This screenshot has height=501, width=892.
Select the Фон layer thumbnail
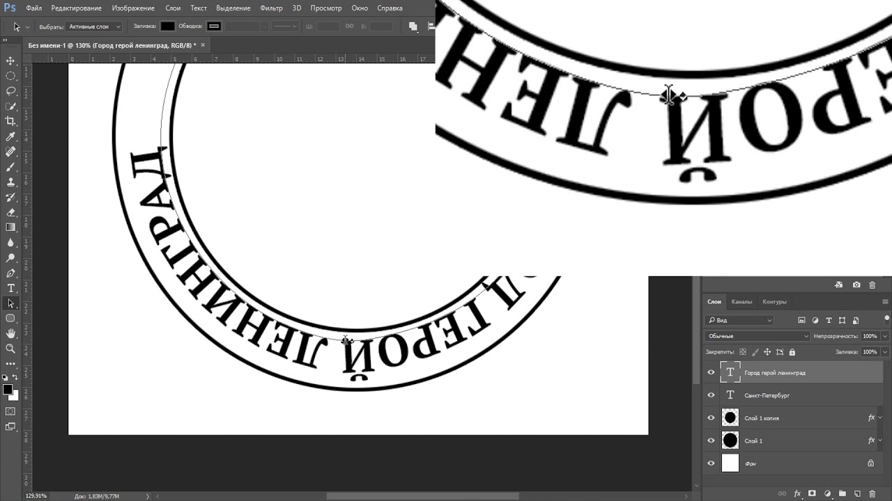[730, 463]
